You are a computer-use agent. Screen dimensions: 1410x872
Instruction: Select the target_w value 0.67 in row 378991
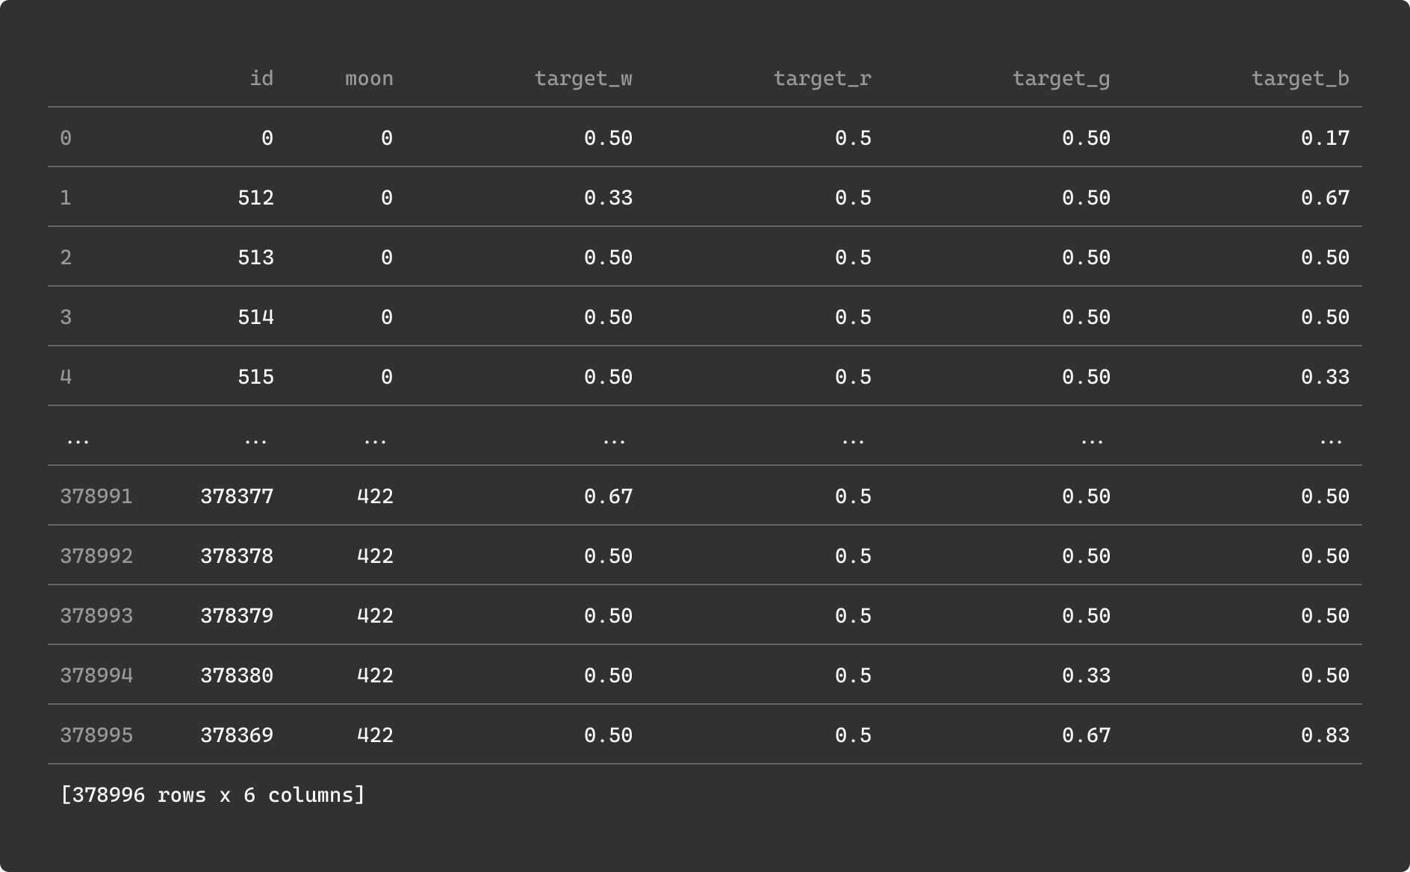608,496
